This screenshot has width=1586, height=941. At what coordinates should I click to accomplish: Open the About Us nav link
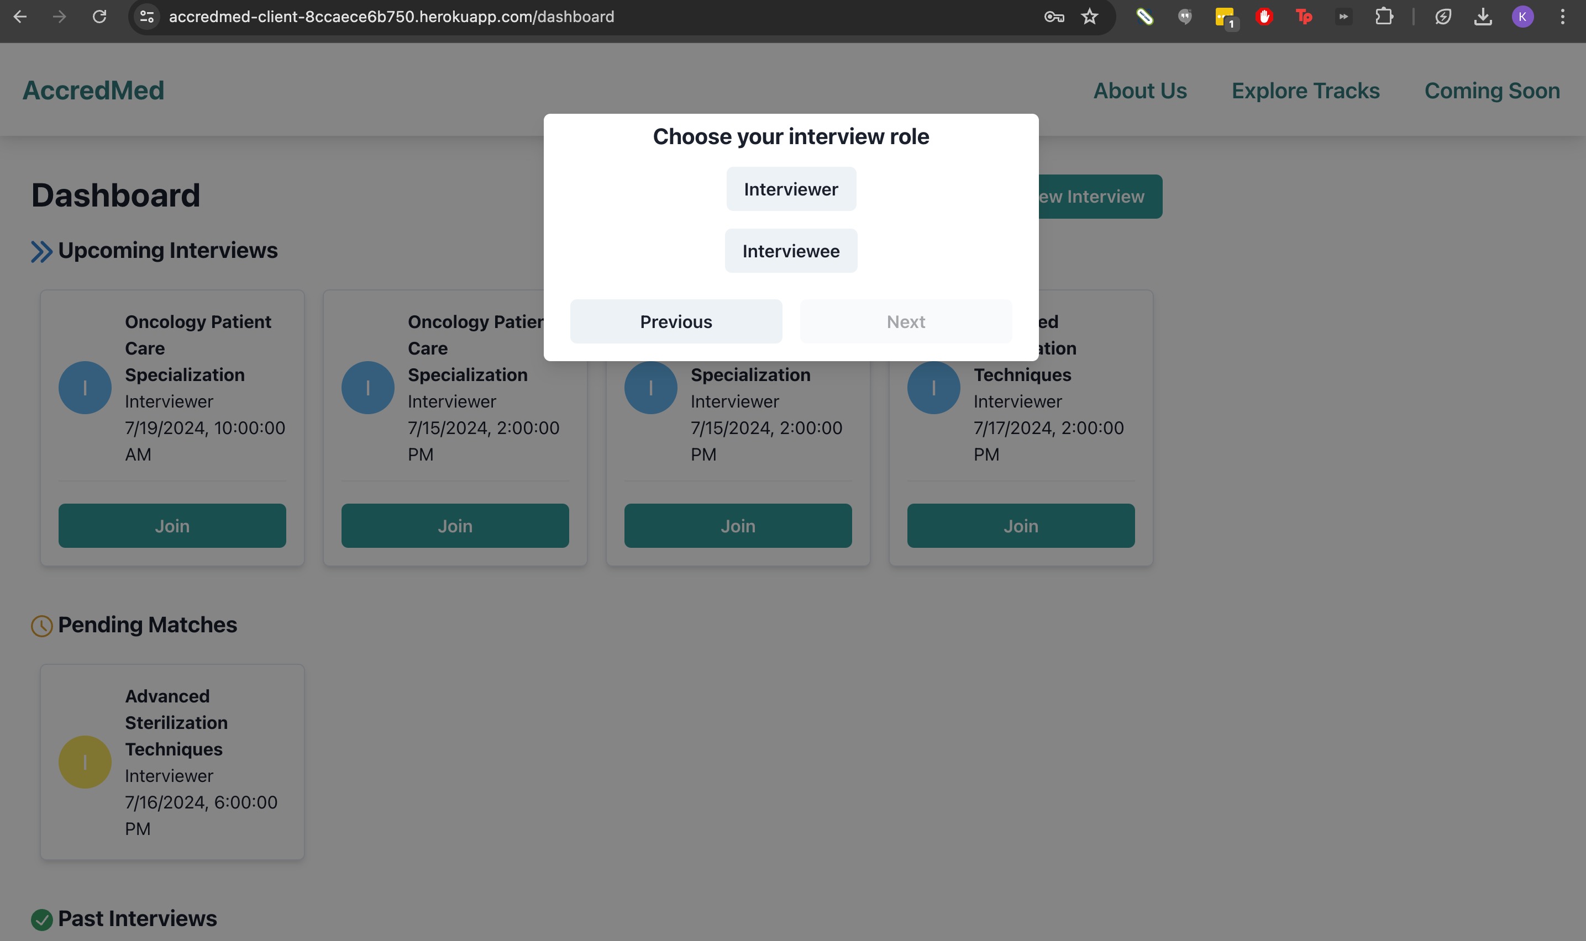(x=1139, y=91)
